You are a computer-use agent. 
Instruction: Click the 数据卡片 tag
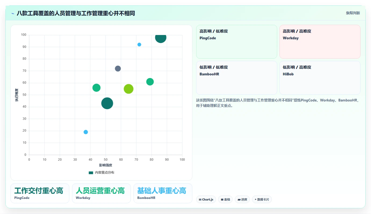[262, 199]
